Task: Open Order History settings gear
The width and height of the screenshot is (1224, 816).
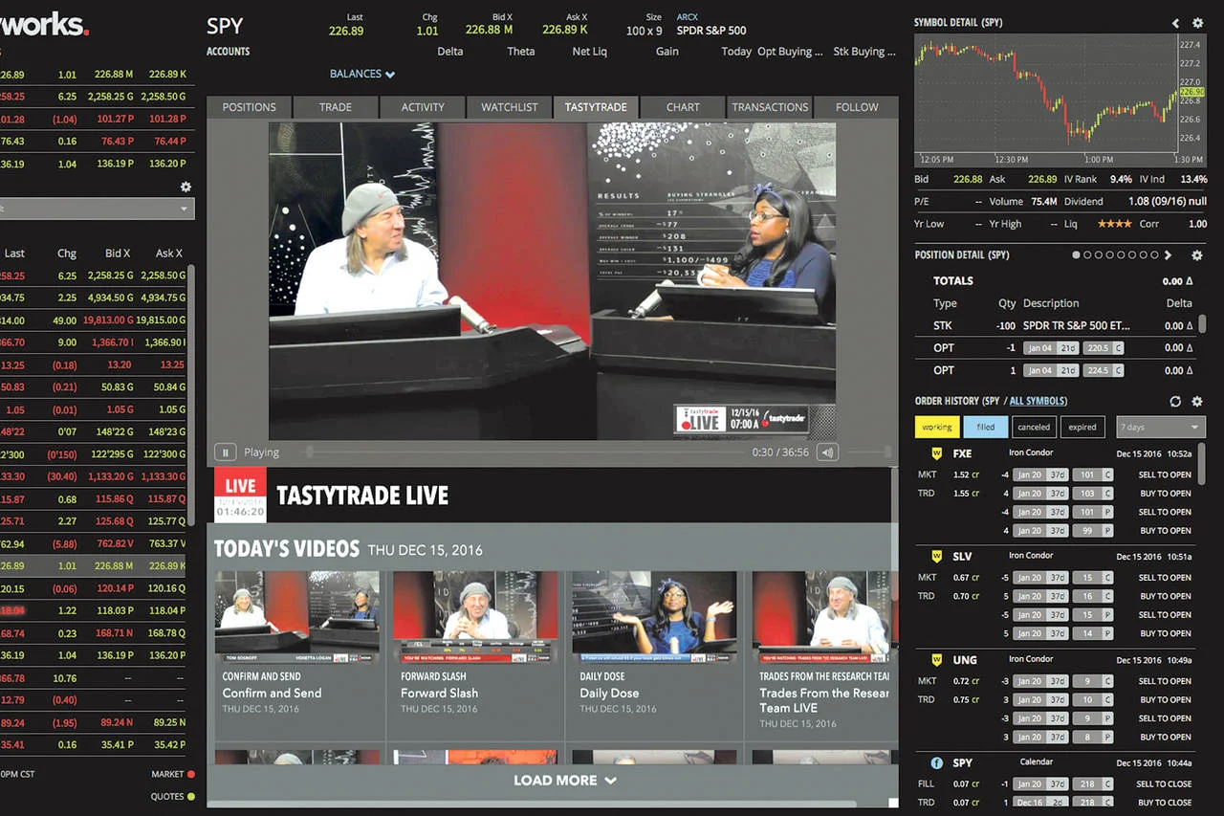Action: 1196,401
